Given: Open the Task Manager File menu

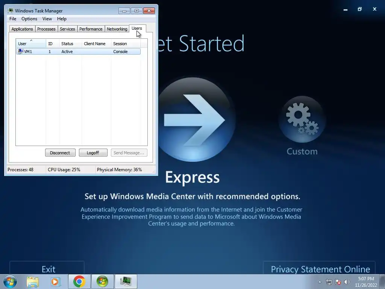Looking at the screenshot, I should click(13, 19).
